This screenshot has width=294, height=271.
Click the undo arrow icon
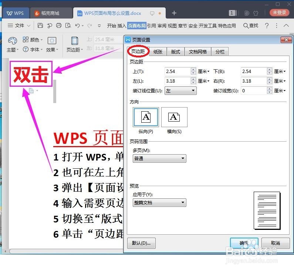tap(77, 25)
